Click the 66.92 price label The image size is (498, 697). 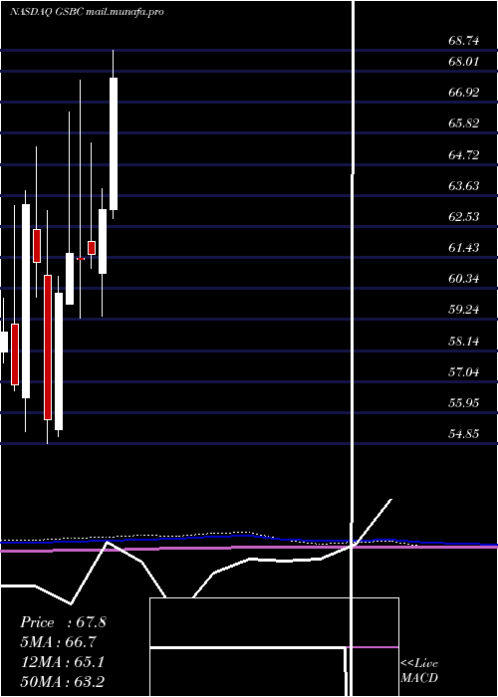(464, 93)
